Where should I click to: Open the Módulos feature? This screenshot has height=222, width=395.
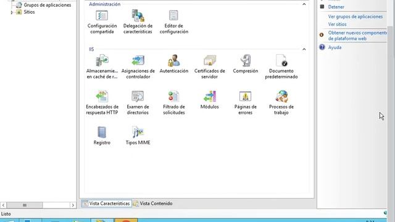(210, 100)
